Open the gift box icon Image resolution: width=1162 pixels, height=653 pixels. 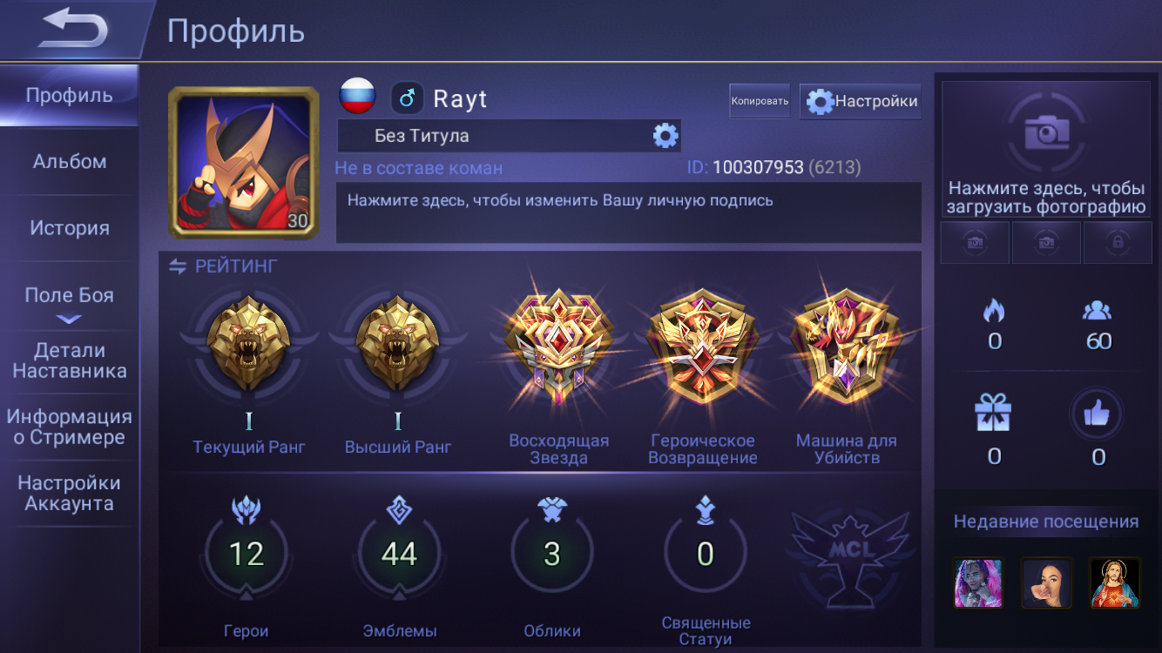coord(993,413)
